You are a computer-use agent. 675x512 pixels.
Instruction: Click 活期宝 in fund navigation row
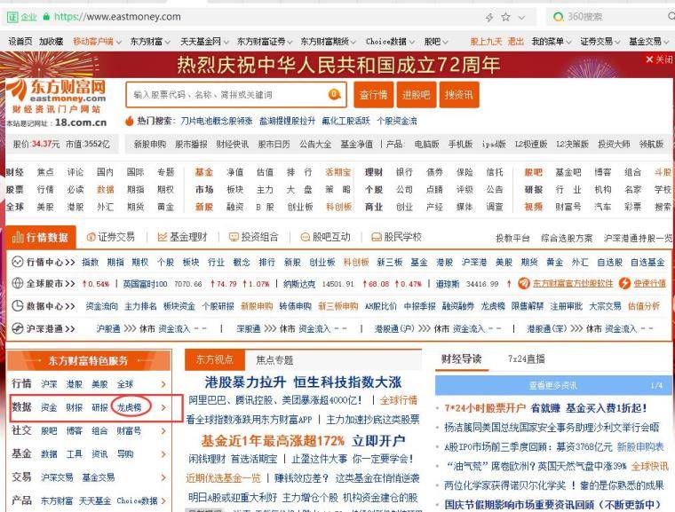(x=337, y=172)
